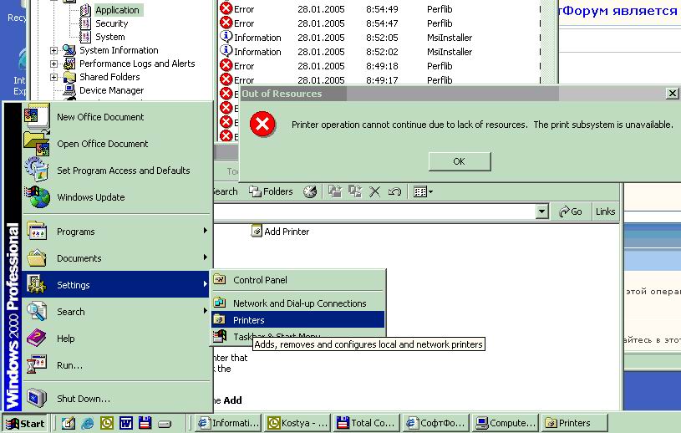This screenshot has height=433, width=681.
Task: Click the notepad icon in Quick Launch
Action: tap(69, 423)
